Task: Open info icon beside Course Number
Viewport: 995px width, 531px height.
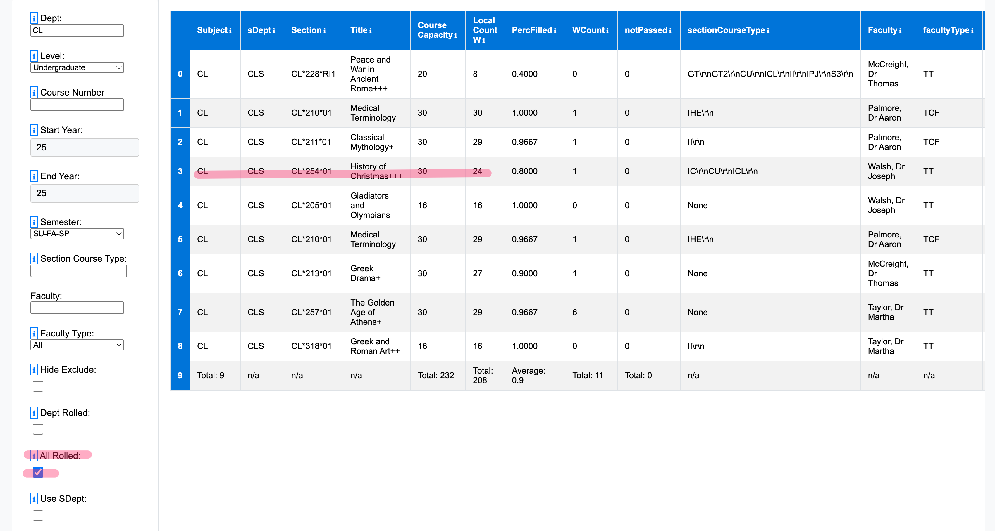Action: 34,93
